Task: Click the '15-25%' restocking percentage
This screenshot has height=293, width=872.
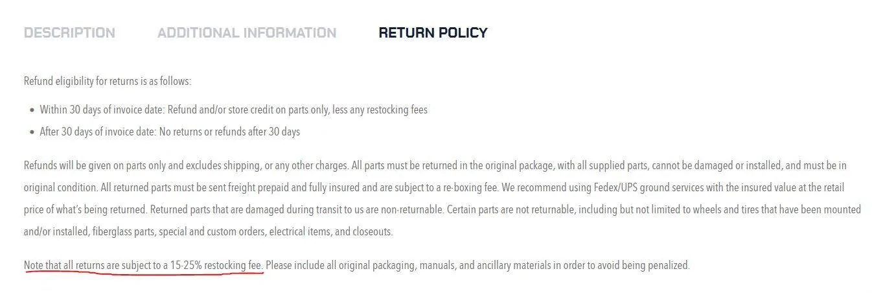Action: tap(188, 265)
